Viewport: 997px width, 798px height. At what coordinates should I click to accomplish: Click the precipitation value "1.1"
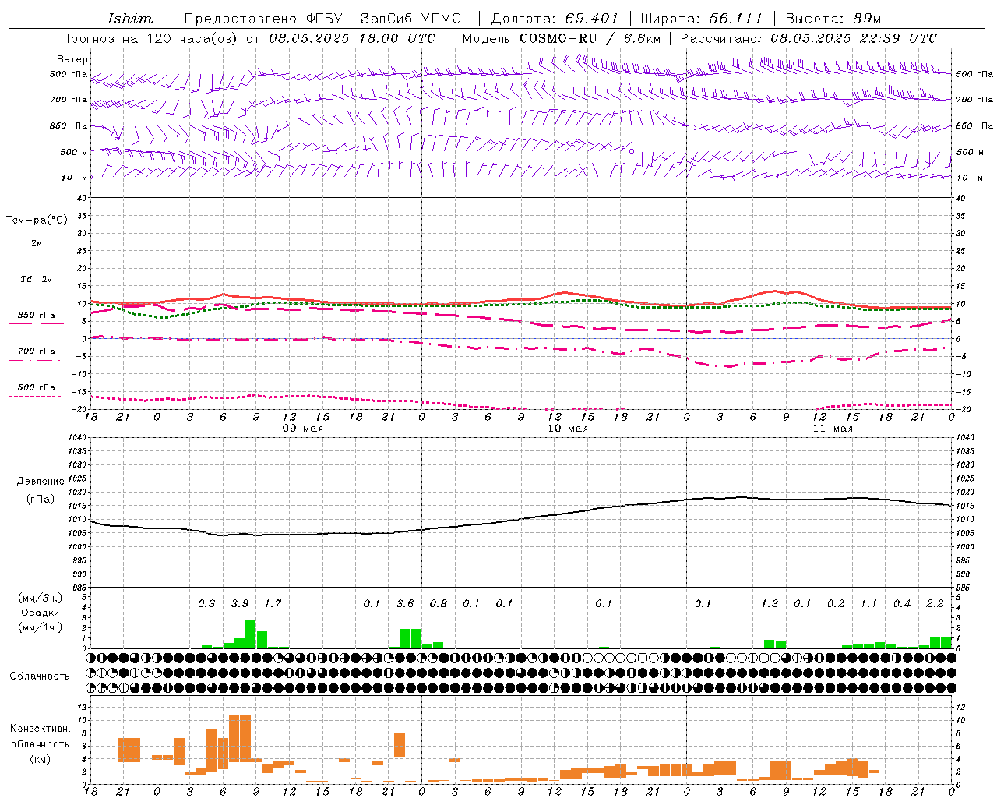click(x=868, y=604)
